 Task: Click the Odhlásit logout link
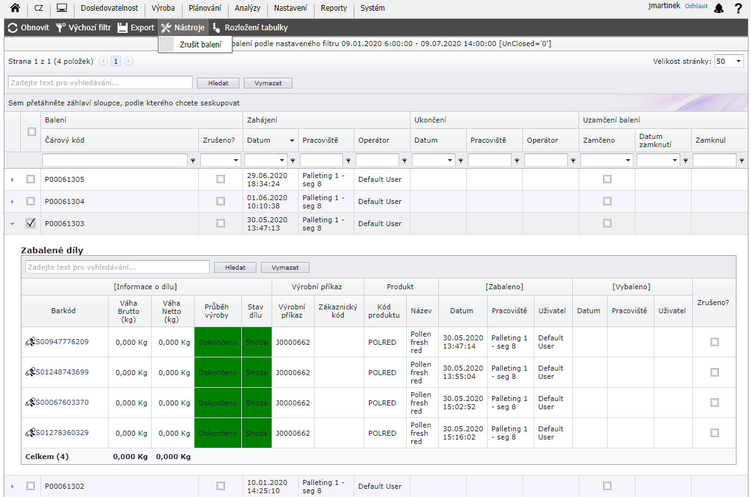coord(696,6)
